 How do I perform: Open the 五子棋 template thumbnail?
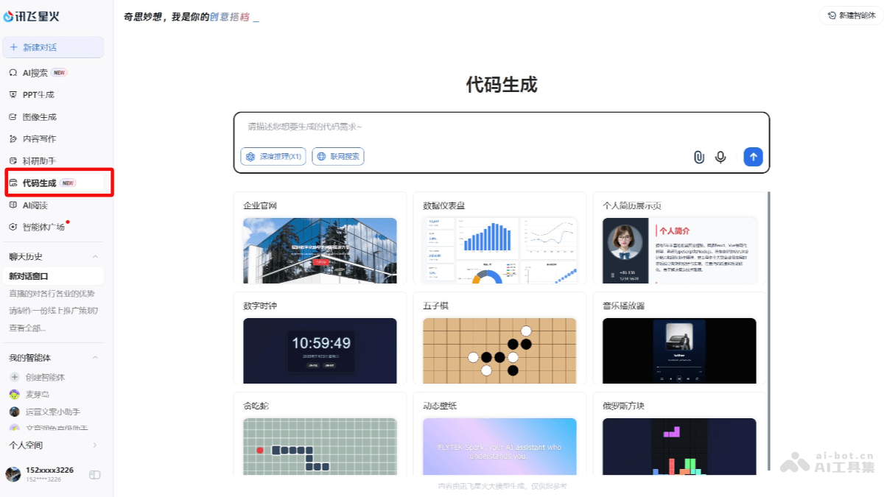click(x=499, y=350)
